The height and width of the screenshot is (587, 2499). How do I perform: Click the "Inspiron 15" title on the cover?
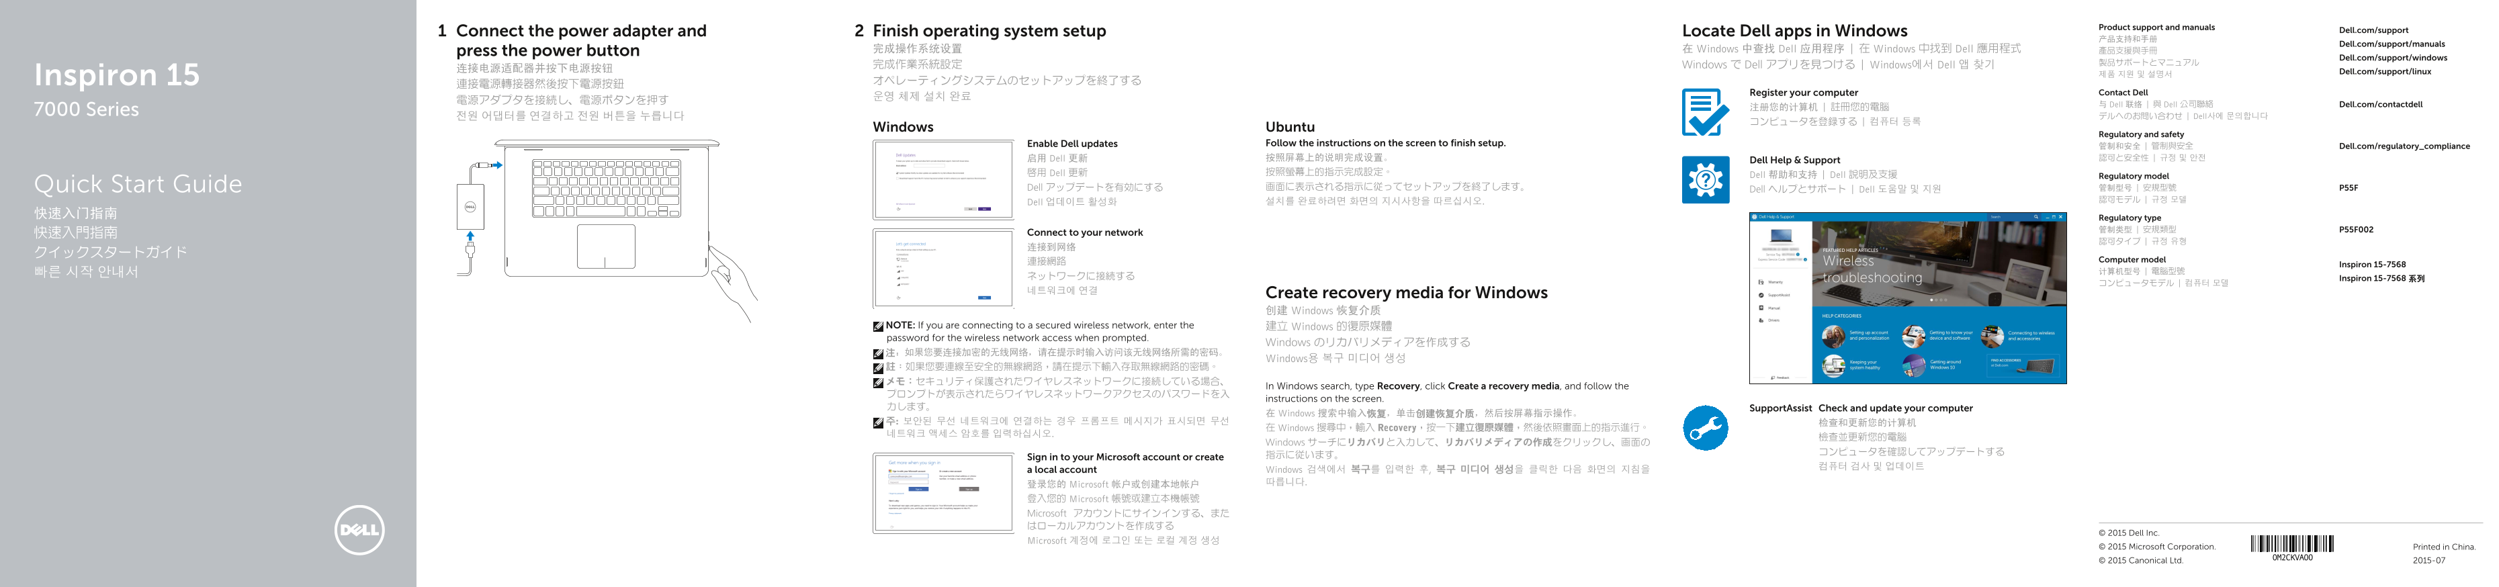tap(116, 75)
